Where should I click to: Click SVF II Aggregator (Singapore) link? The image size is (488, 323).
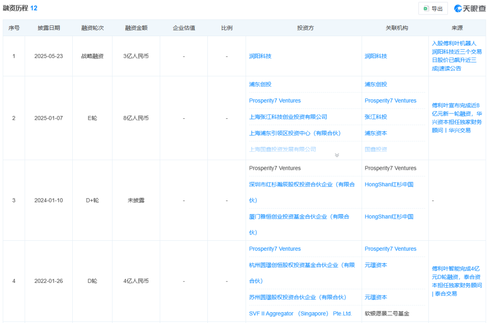pyautogui.click(x=300, y=314)
